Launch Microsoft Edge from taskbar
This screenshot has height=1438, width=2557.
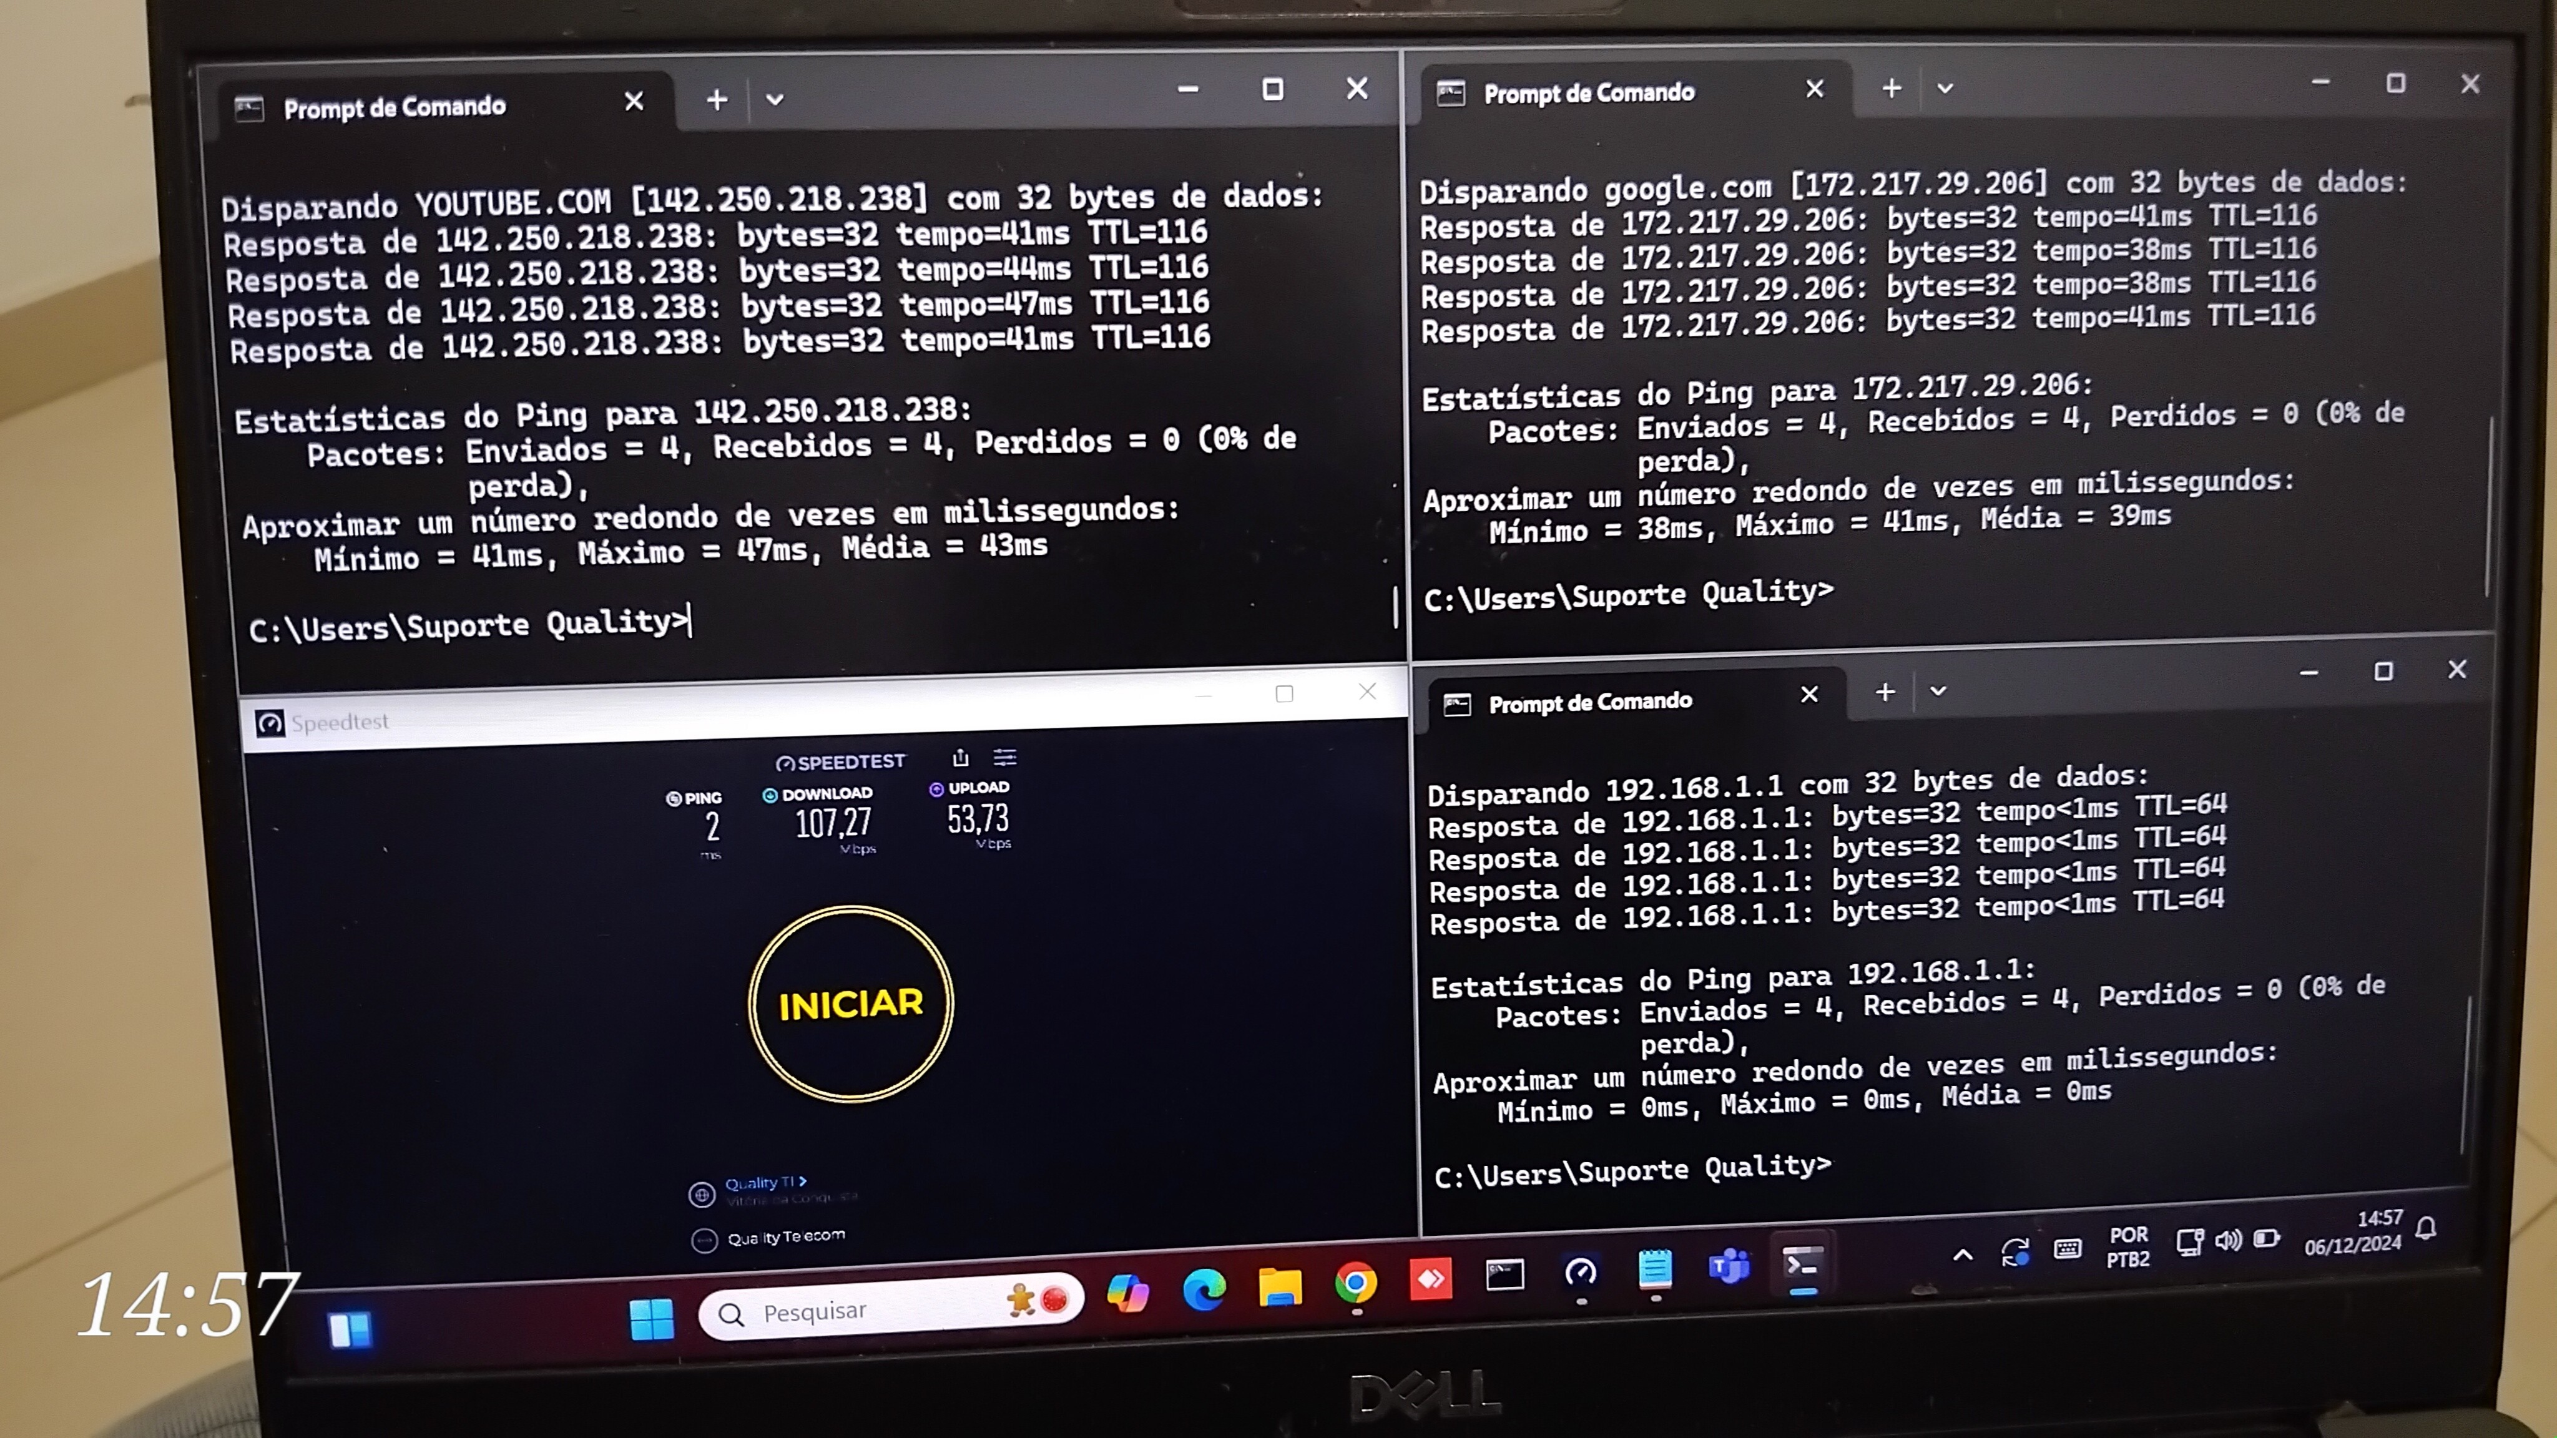pos(1204,1289)
